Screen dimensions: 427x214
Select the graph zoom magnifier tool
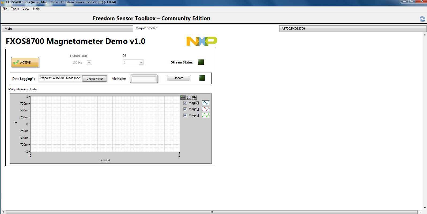click(189, 97)
